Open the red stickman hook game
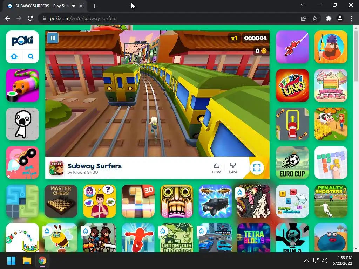 pos(292,47)
